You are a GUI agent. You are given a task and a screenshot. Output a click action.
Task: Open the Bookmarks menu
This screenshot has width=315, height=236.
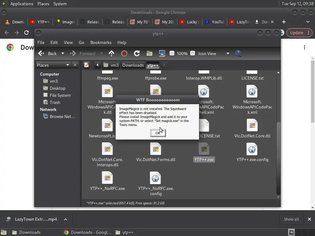coord(101,42)
